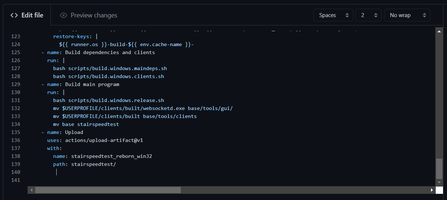Click 'run: |' on line 130

click(x=56, y=93)
